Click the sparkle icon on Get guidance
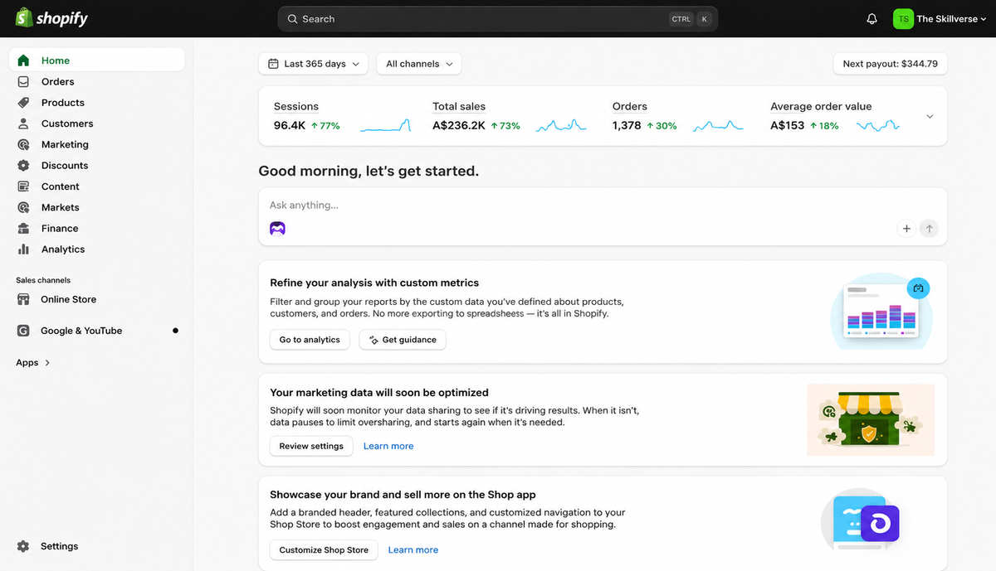996x571 pixels. pyautogui.click(x=373, y=340)
